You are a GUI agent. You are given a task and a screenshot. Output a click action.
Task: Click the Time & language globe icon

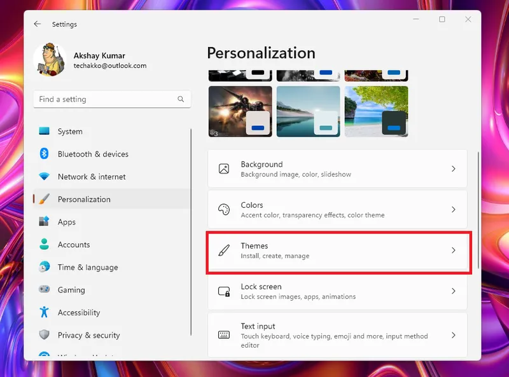tap(44, 266)
